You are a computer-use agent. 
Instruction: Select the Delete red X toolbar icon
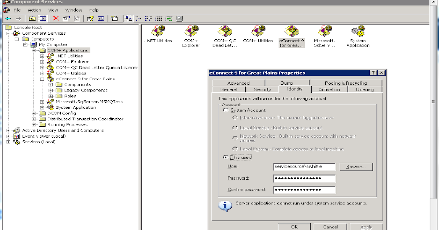[x=56, y=18]
